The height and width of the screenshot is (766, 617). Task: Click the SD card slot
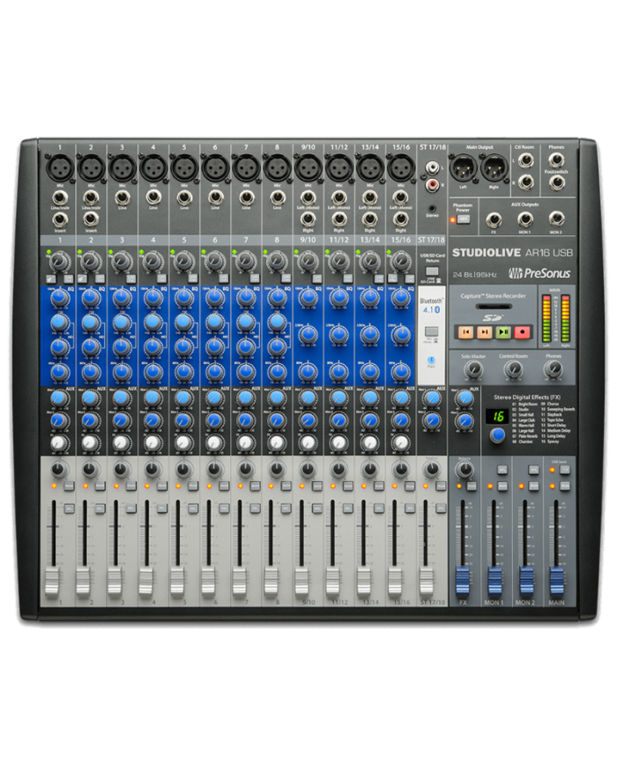coord(493,308)
